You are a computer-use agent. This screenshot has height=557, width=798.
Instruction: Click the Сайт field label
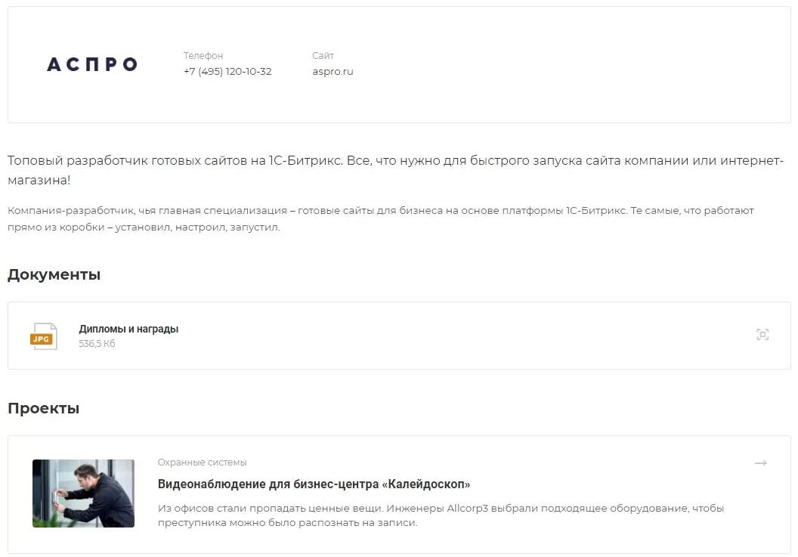323,55
